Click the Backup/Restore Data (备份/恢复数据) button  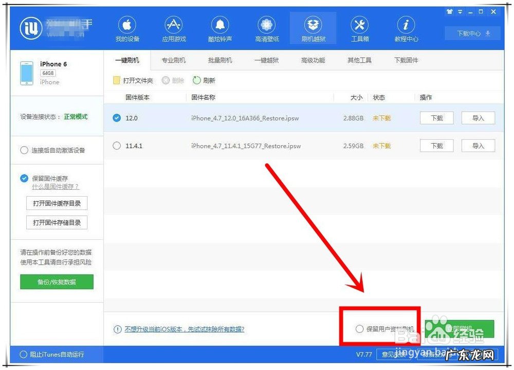point(57,282)
